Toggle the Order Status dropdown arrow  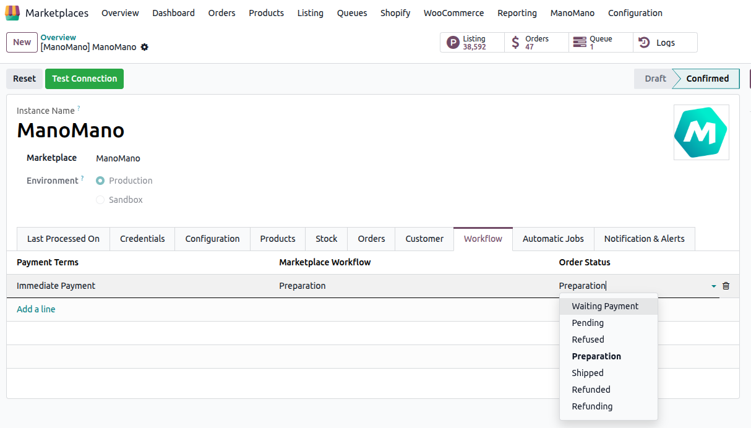[714, 286]
